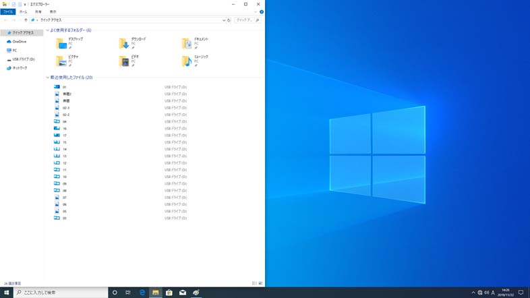Open the ファイル (File) ribbon tab

[x=8, y=12]
